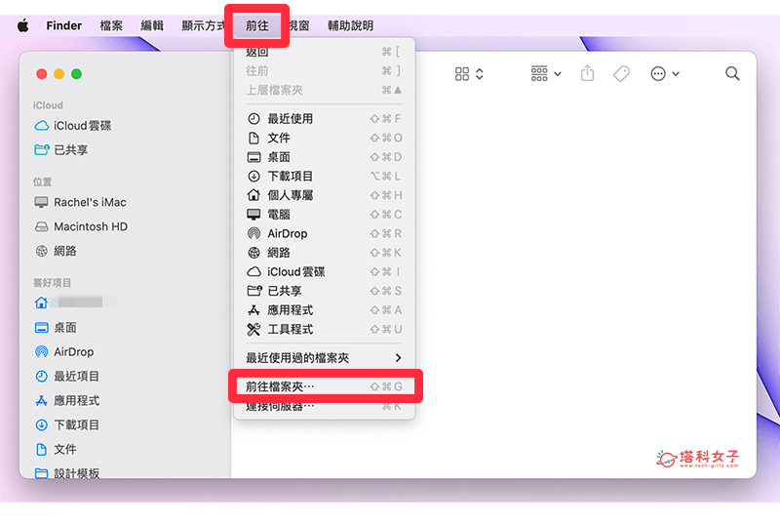Open the 檔案 menu

pyautogui.click(x=111, y=25)
